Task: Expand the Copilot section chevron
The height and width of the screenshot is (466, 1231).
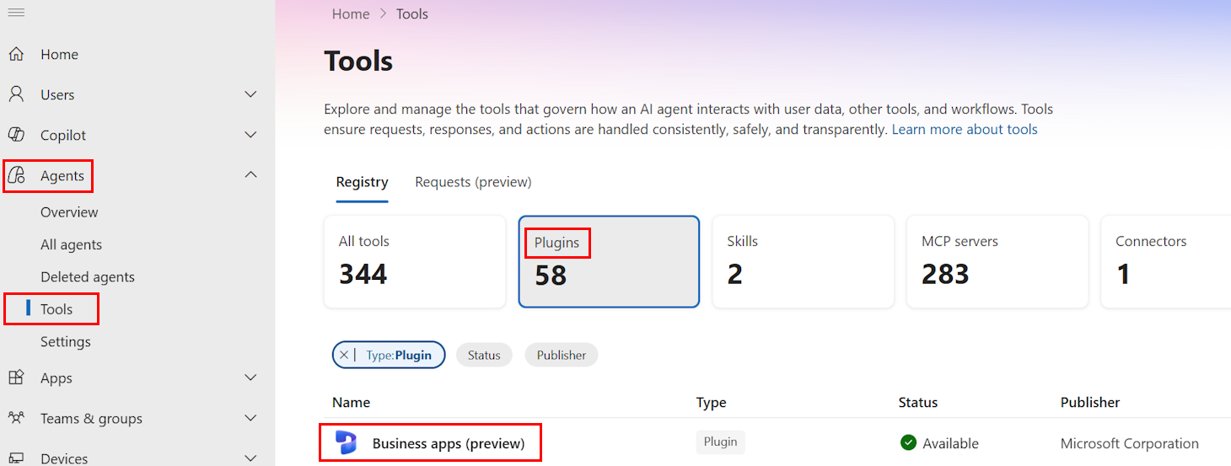Action: [250, 135]
